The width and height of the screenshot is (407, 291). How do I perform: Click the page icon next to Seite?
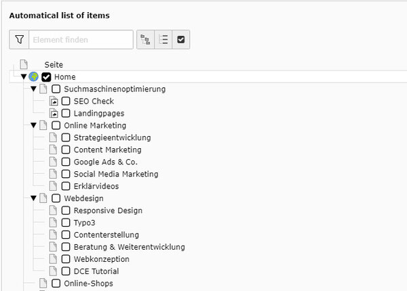point(24,64)
